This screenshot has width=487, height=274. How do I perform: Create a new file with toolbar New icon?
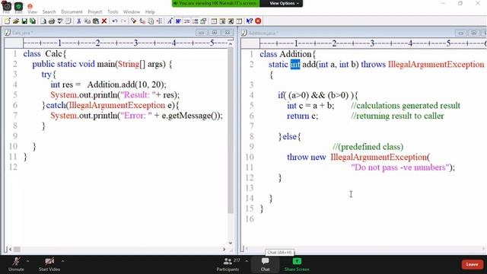coord(7,21)
